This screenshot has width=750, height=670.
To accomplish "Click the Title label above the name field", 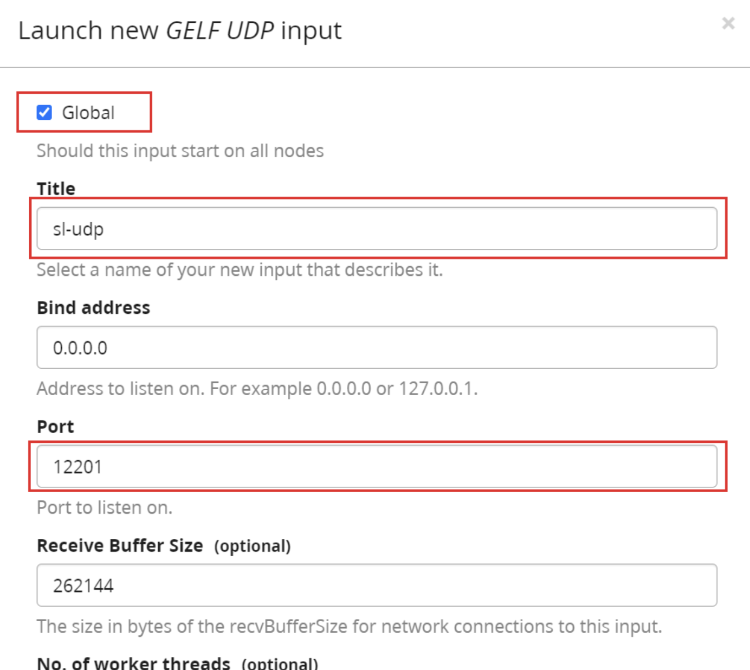I will [56, 188].
